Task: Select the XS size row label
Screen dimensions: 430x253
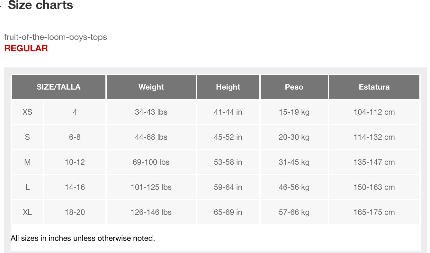Action: [x=27, y=112]
